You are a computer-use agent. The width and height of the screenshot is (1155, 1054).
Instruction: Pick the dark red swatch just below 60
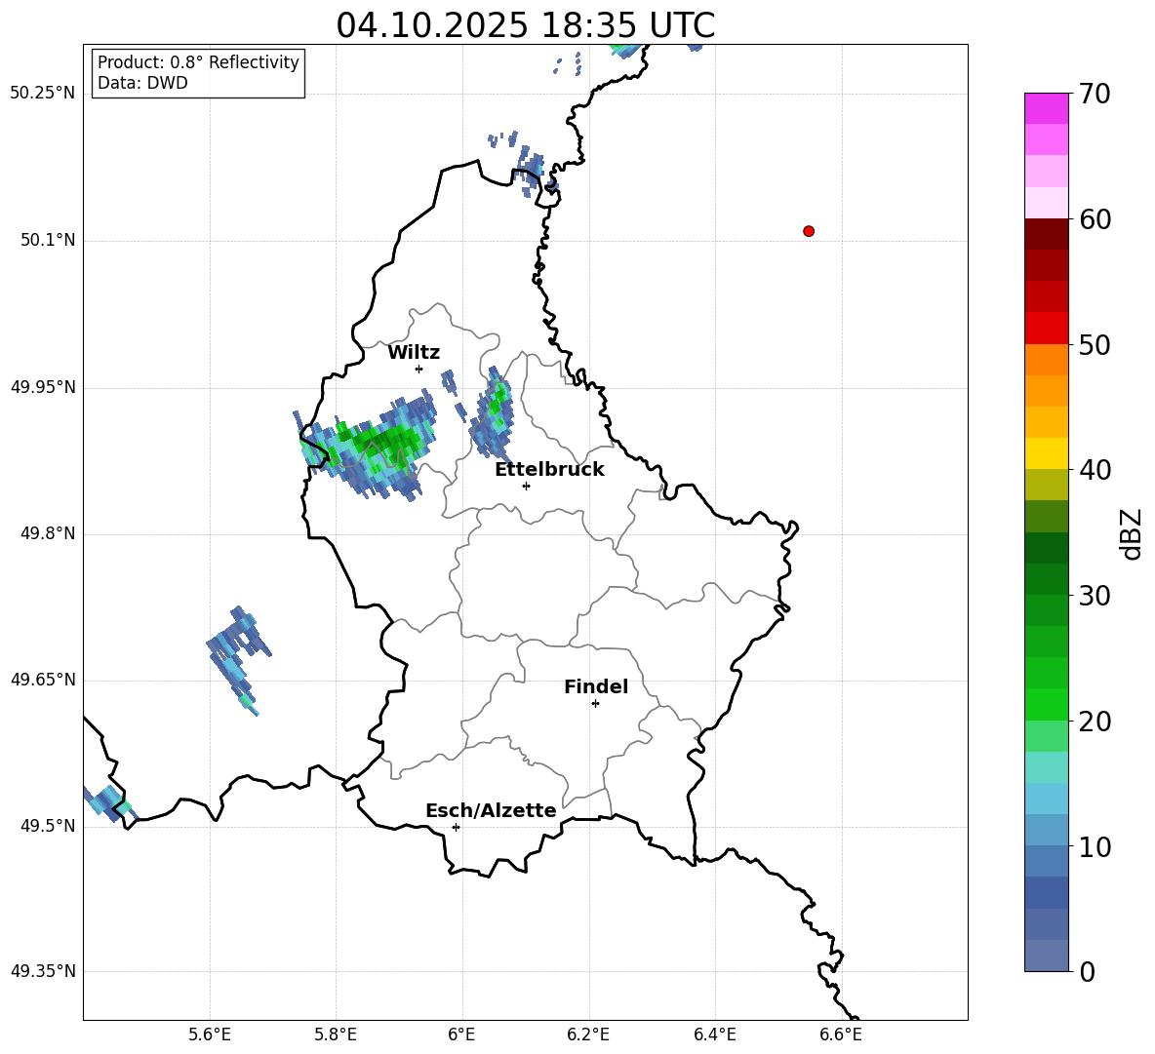click(x=1047, y=234)
